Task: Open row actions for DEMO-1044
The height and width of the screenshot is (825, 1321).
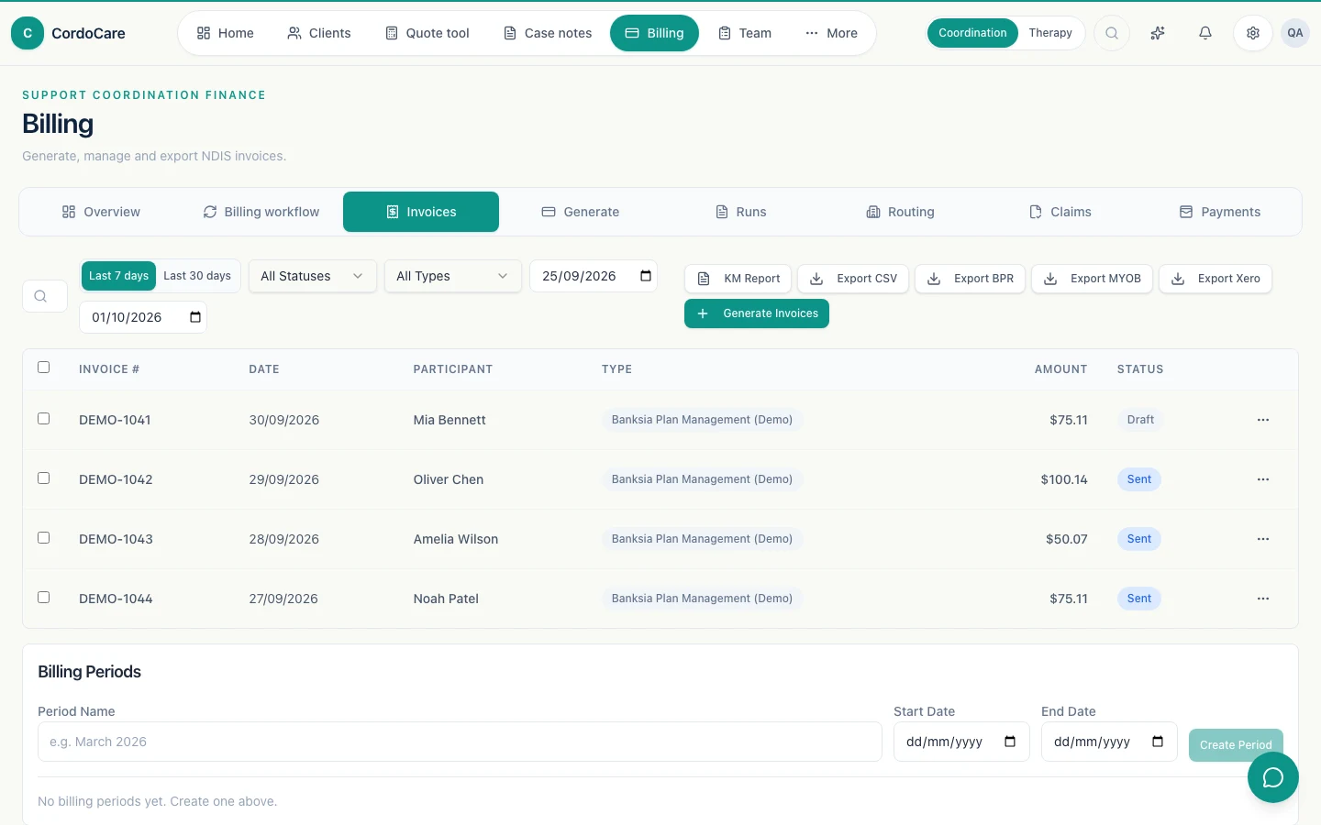Action: [x=1263, y=599]
